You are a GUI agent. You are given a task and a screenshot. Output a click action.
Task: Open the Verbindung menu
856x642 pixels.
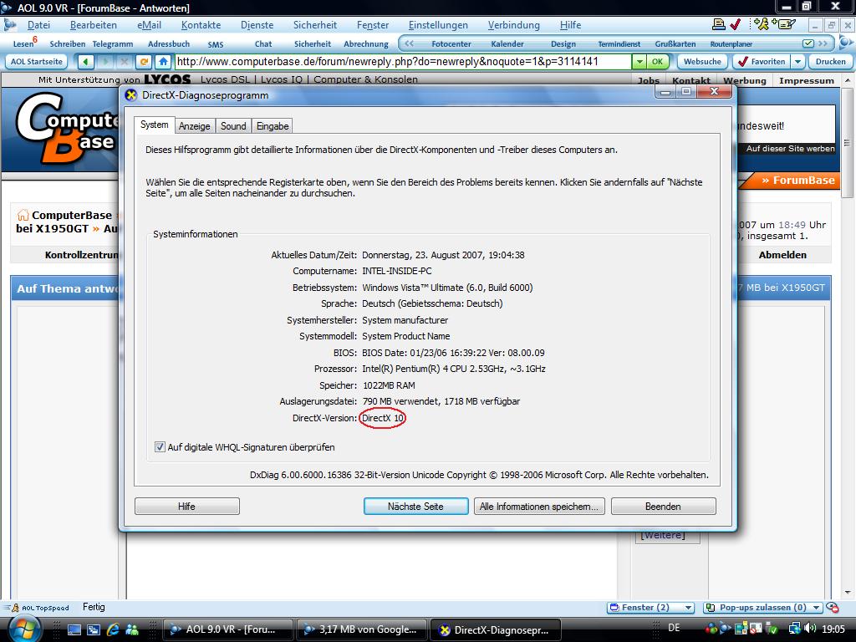coord(514,25)
